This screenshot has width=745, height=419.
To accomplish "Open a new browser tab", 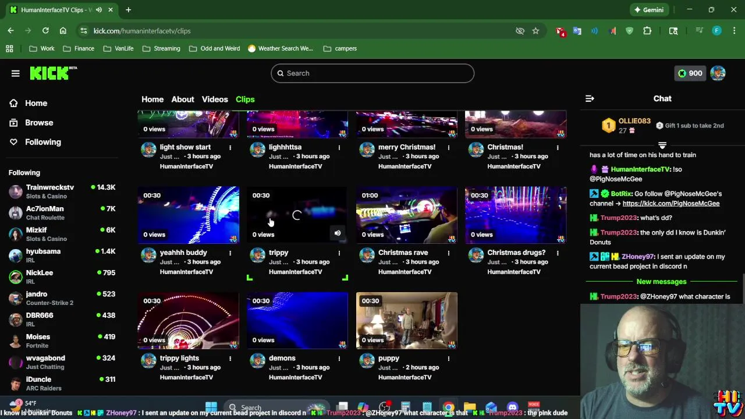I will (x=128, y=10).
